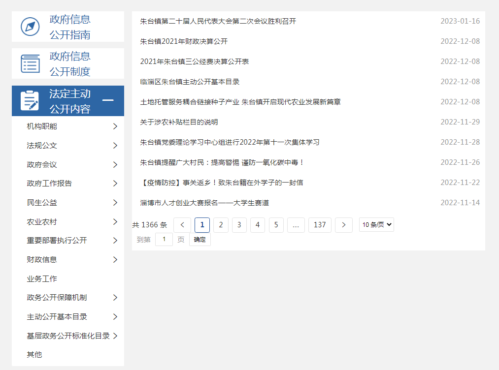Open article 朱台镇2021年财政决算公开
Viewport: 499px width, 370px height.
pyautogui.click(x=184, y=41)
